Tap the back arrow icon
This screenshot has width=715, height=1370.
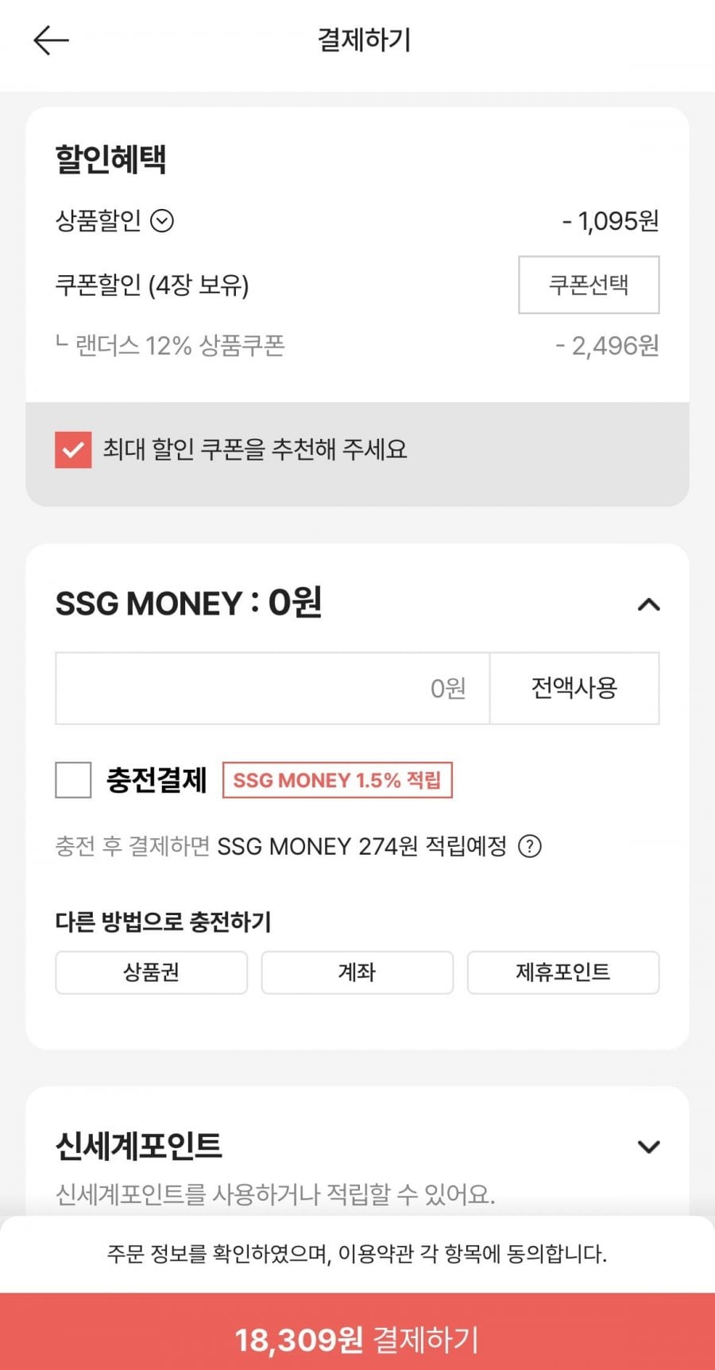(52, 41)
